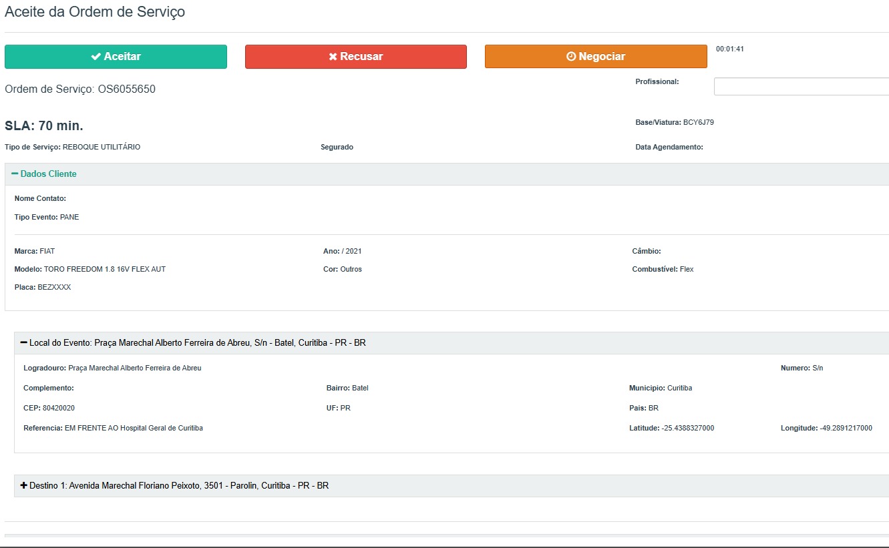Click the minus icon beside Local do Evento
The width and height of the screenshot is (889, 548).
pyautogui.click(x=24, y=343)
